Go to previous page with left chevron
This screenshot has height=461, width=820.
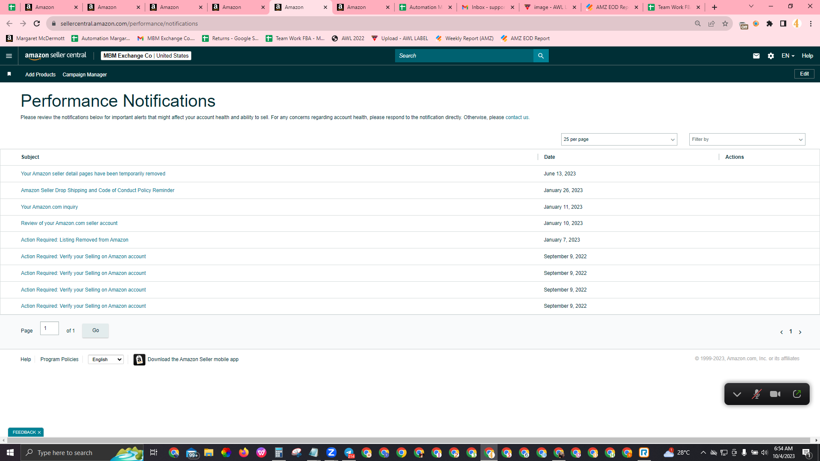[x=782, y=332]
